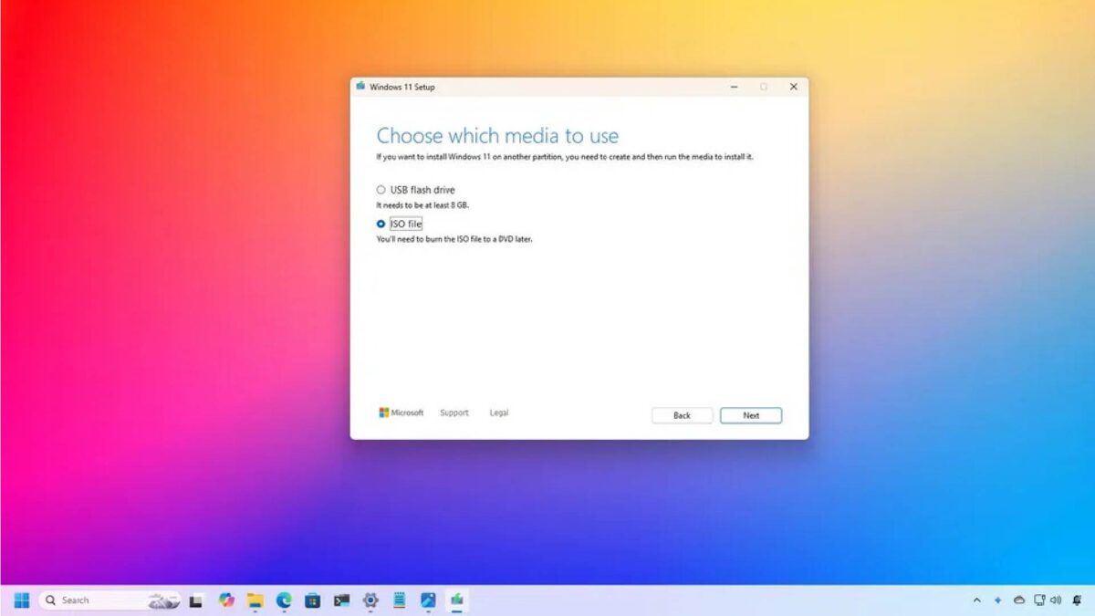Select the USB flash drive option
The width and height of the screenshot is (1095, 616).
380,190
